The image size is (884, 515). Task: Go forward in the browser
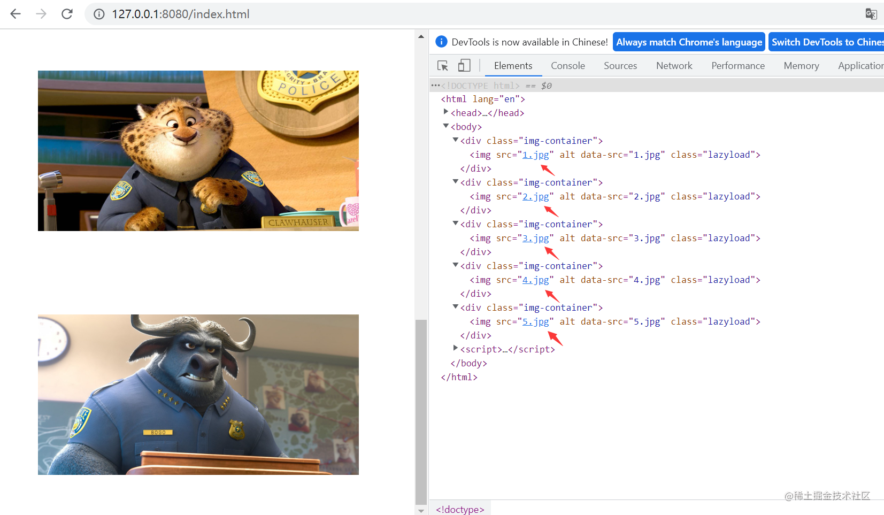click(x=41, y=14)
